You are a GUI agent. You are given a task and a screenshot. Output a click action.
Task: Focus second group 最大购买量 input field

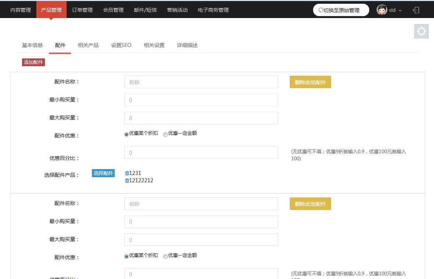coord(201,240)
